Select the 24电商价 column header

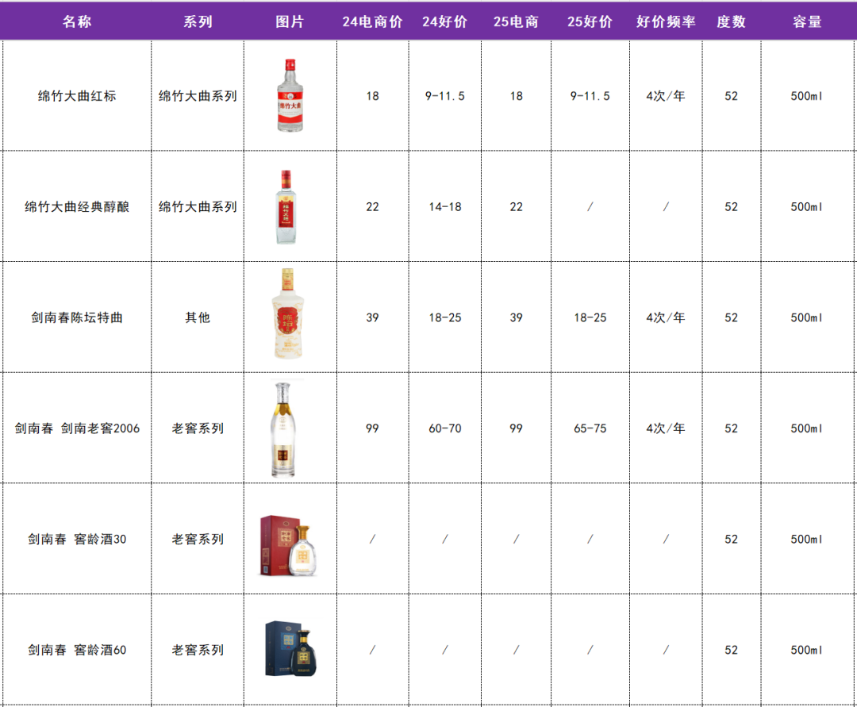click(x=373, y=21)
